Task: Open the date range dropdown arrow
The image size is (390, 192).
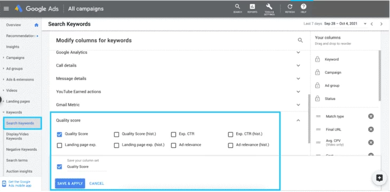Action: click(365, 24)
